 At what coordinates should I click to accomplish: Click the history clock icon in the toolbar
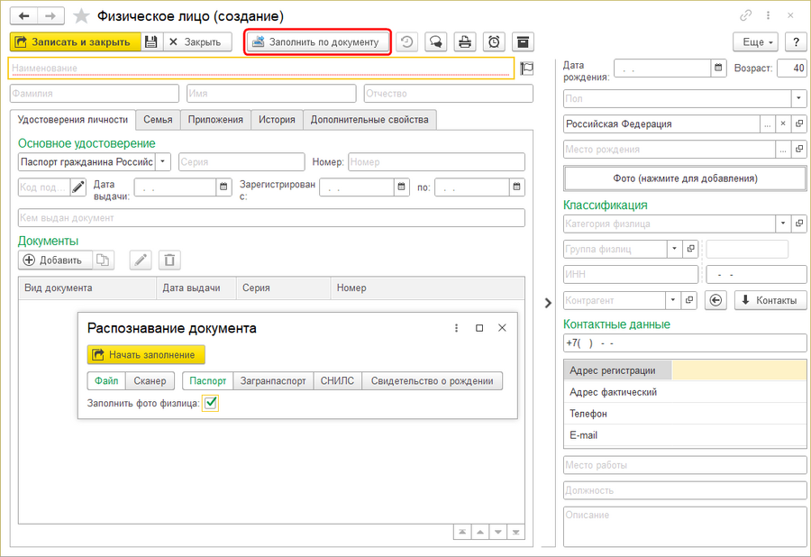[406, 42]
